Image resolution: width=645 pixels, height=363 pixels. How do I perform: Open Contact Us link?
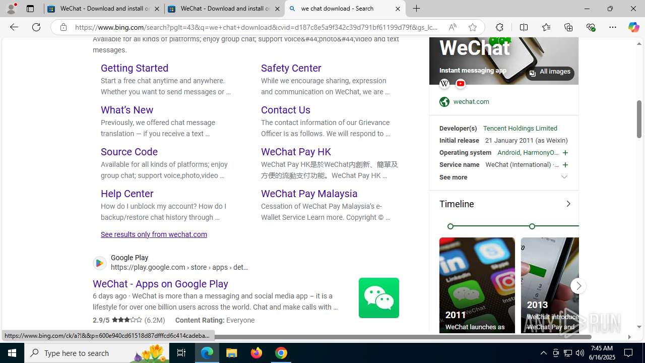286,110
